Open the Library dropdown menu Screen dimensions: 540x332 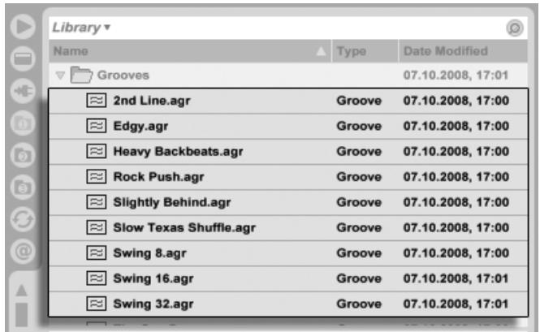click(81, 28)
